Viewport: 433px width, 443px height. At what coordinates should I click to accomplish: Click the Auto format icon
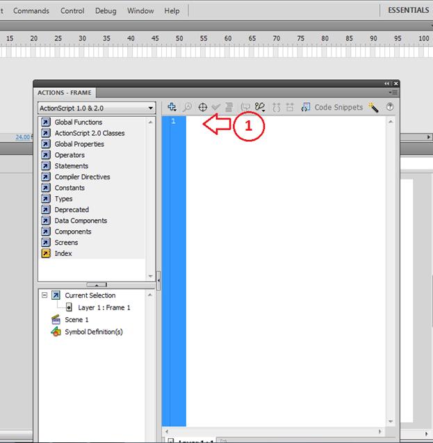[229, 107]
